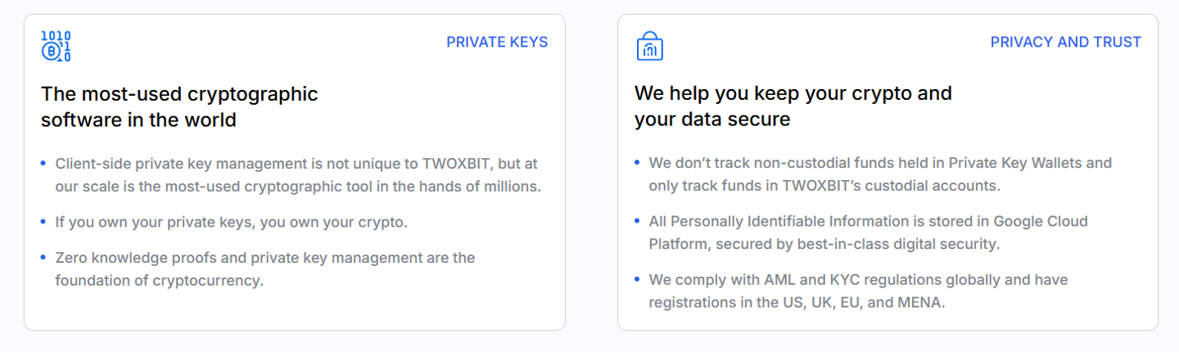Screen dimensions: 1179x352
Task: Click the bullet dot before Zero knowledge
Action: tap(43, 258)
